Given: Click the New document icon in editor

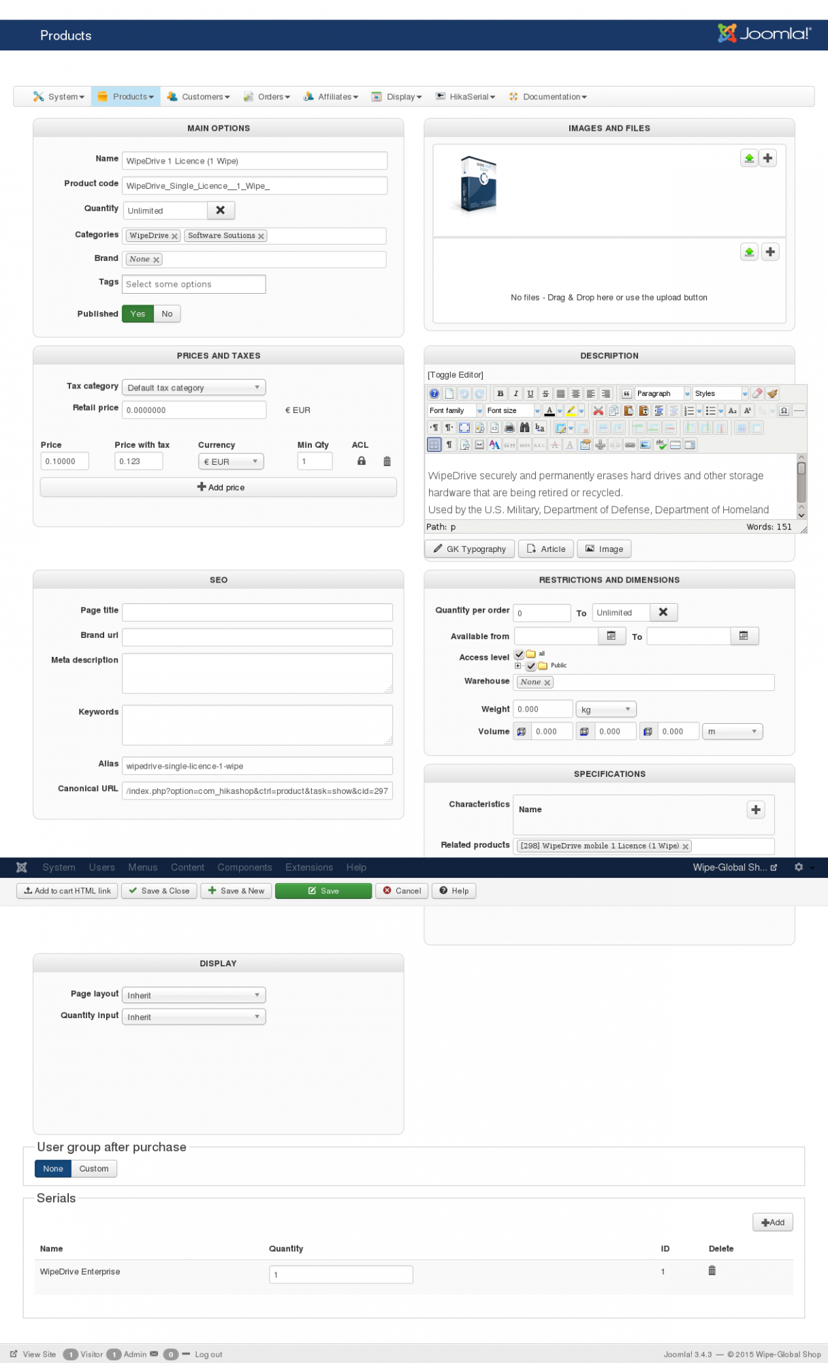Looking at the screenshot, I should (449, 393).
